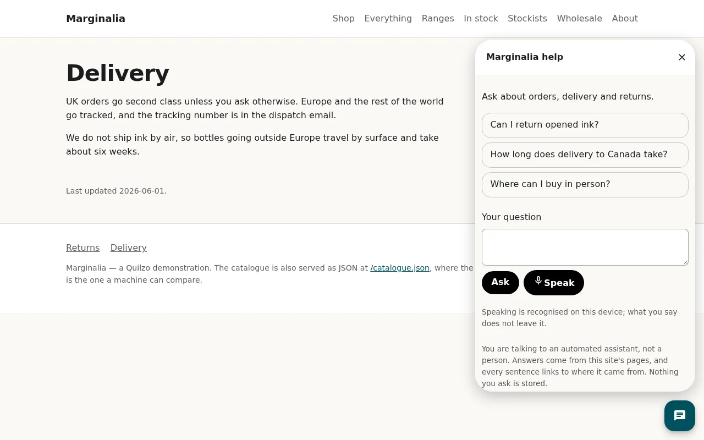The image size is (704, 440).
Task: Open the Shop nav item
Action: [x=344, y=19]
